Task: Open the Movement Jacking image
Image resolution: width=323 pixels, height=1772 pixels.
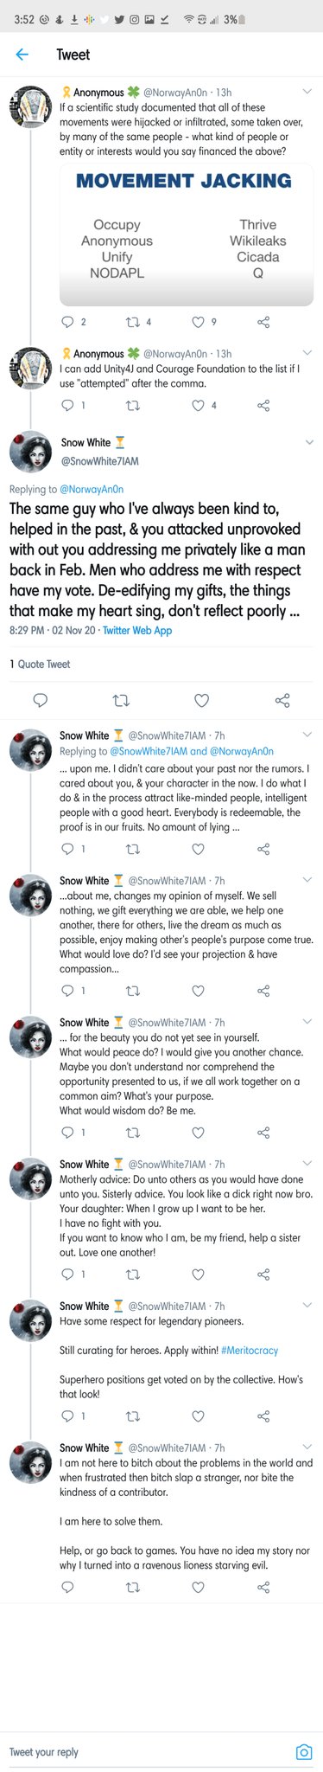Action: pyautogui.click(x=187, y=234)
